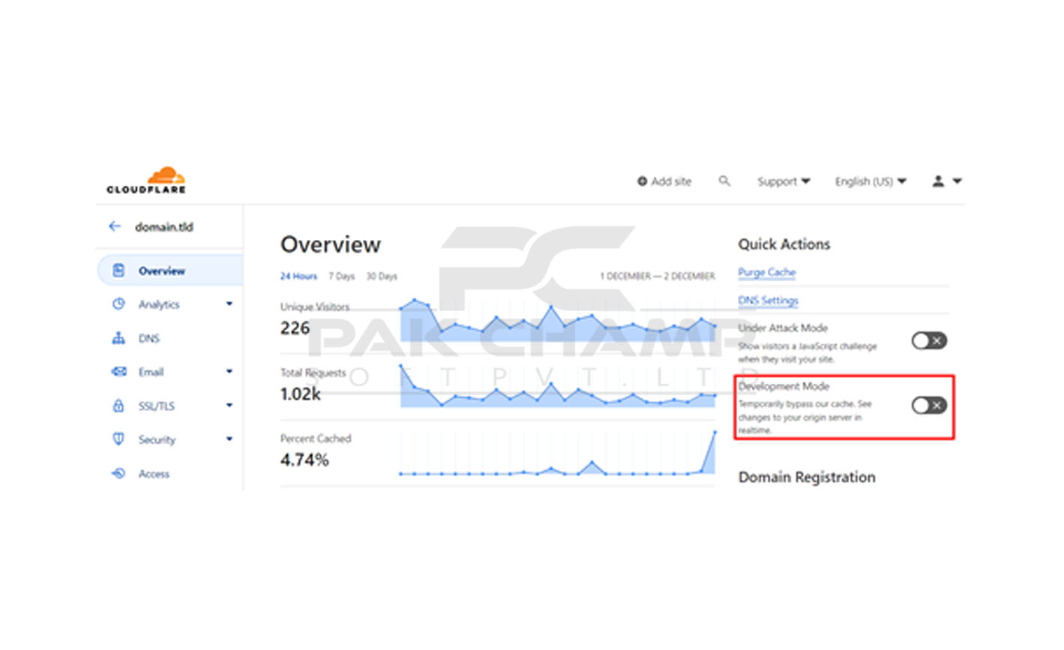Click the 4.74% percent cached value
The image size is (1064, 650).
(304, 460)
